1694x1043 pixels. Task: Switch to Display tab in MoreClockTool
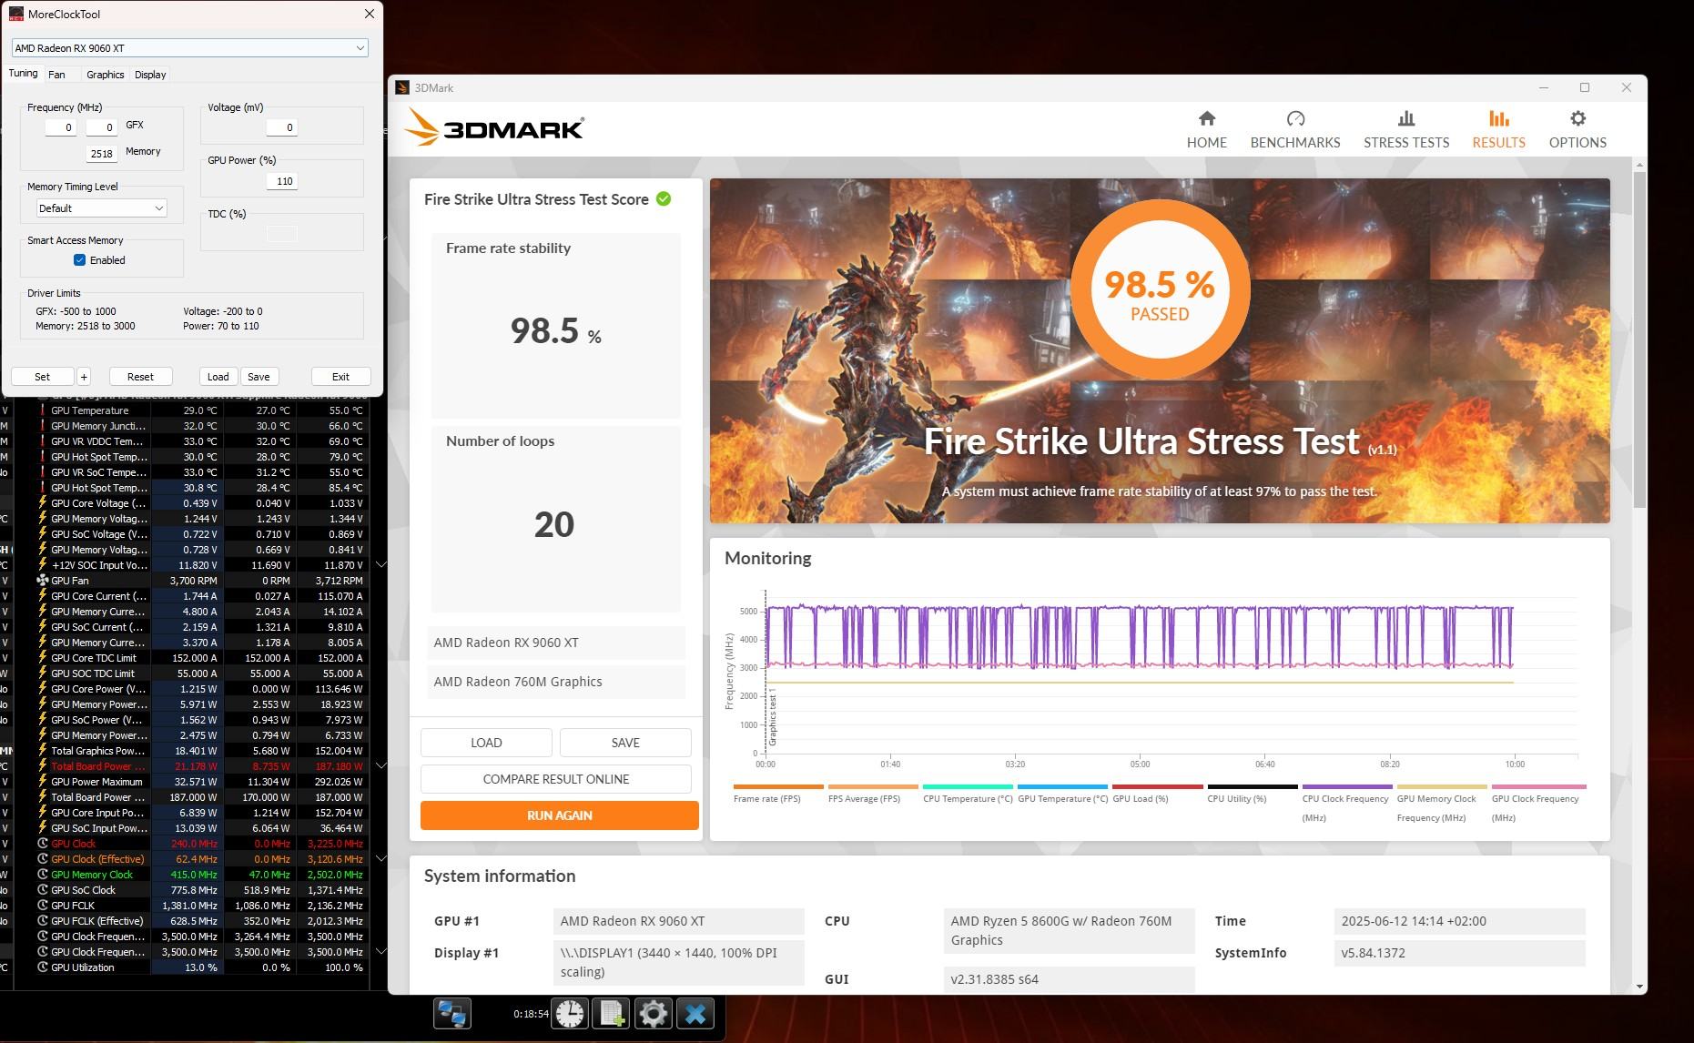coord(150,75)
